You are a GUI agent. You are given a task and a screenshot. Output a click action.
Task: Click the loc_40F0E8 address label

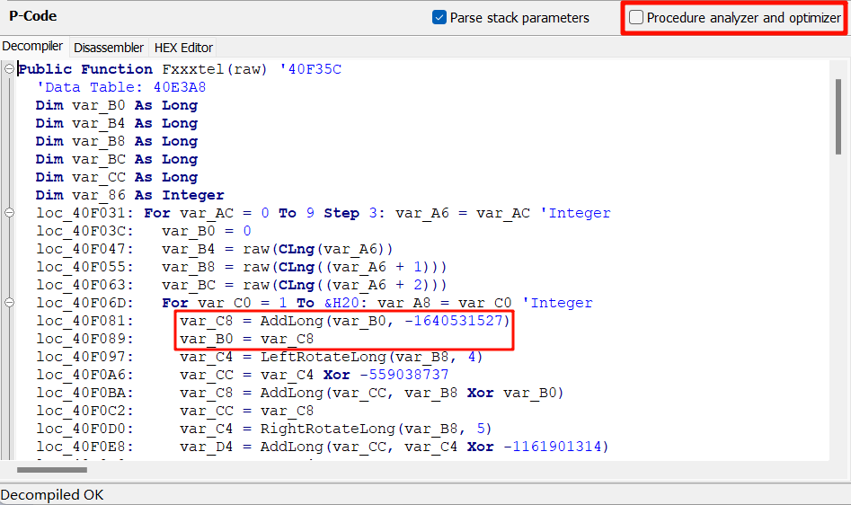85,447
